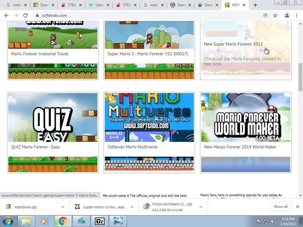
Task: Open Chrome's three-dot menu
Action: coord(296,15)
